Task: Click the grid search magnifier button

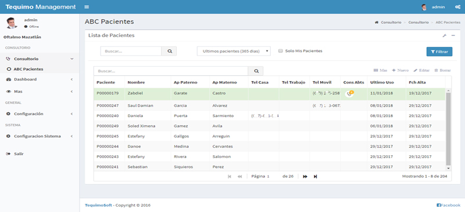Action: coord(256,71)
